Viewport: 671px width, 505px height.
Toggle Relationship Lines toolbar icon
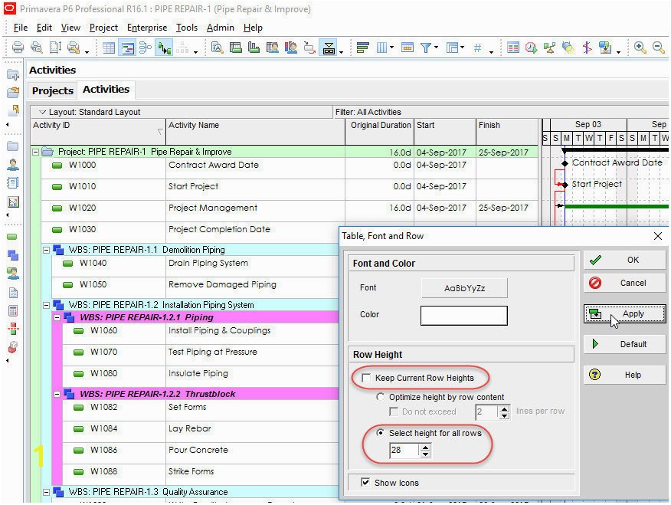tap(165, 48)
